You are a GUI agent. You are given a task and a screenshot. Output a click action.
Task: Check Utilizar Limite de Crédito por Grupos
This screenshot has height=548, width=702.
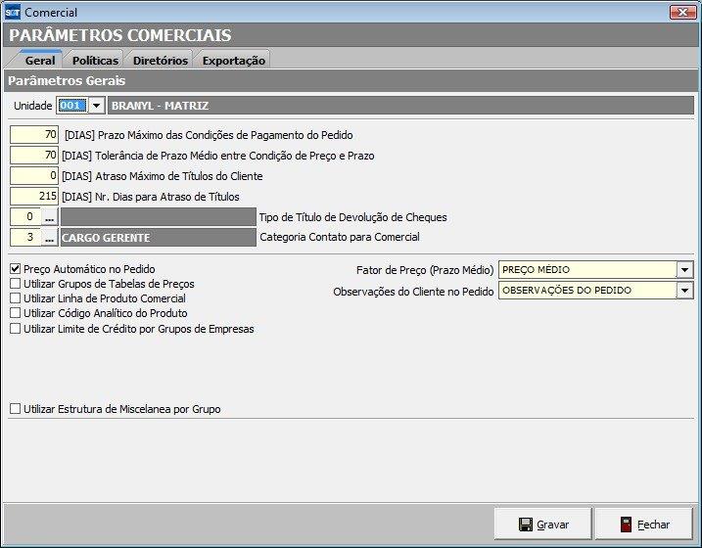coord(15,329)
